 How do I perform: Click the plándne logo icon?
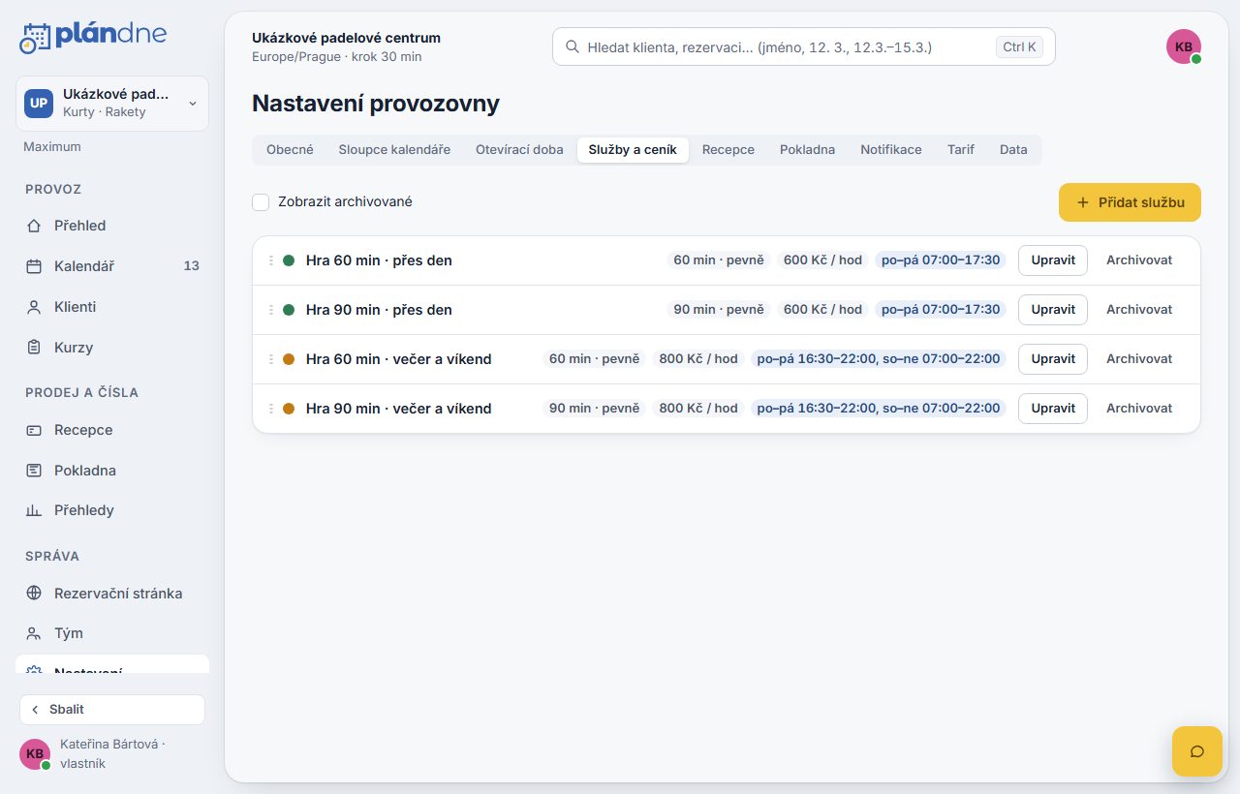click(x=34, y=38)
